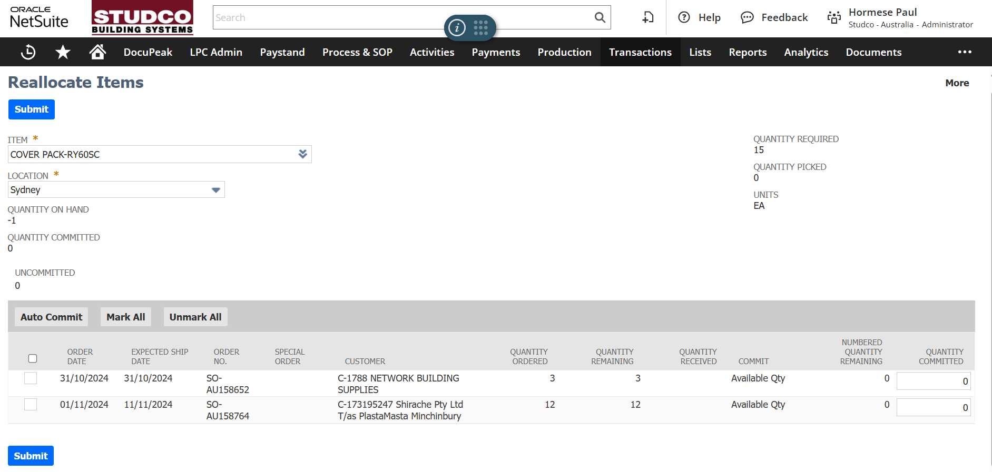The image size is (992, 472).
Task: Expand the Item dropdown showing COVER PACK-RY60SC
Action: (302, 154)
